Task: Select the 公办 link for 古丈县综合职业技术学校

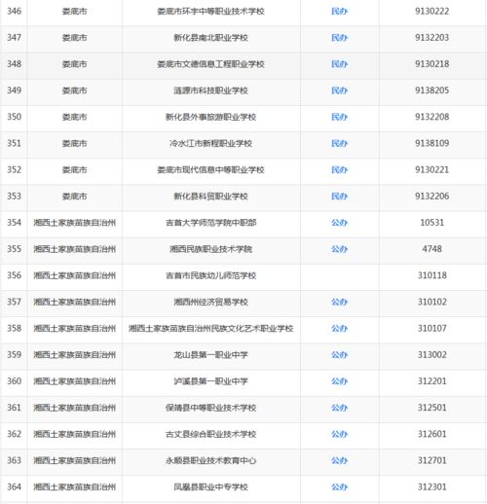Action: click(x=339, y=434)
